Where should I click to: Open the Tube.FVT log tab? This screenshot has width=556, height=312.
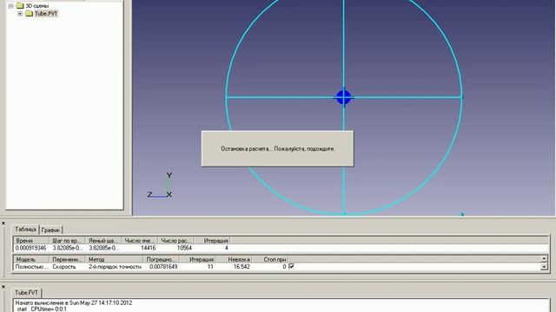(26, 293)
